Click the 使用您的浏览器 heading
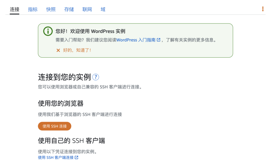This screenshot has width=271, height=163. click(61, 104)
